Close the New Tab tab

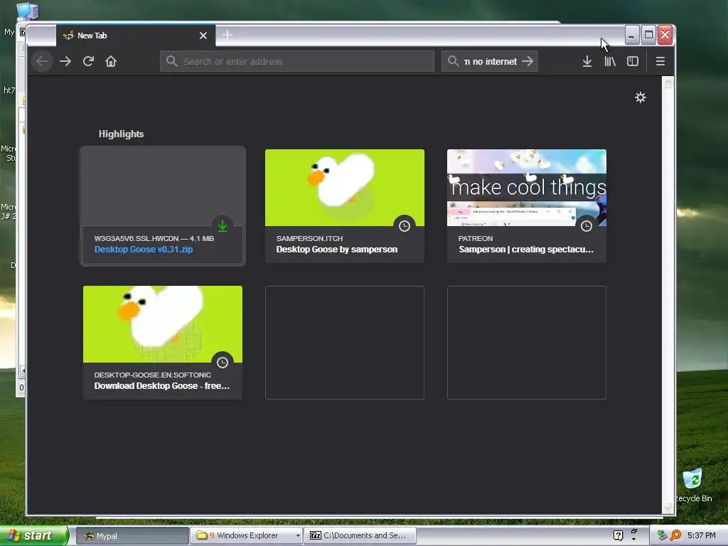tap(203, 36)
